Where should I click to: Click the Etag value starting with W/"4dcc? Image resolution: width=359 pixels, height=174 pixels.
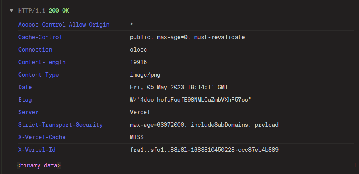191,100
